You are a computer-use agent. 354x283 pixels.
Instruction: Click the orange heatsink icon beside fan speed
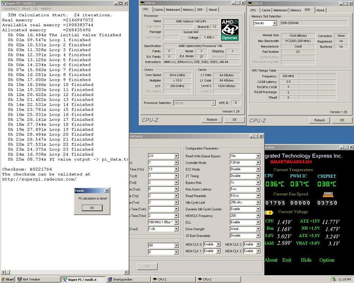[328, 195]
